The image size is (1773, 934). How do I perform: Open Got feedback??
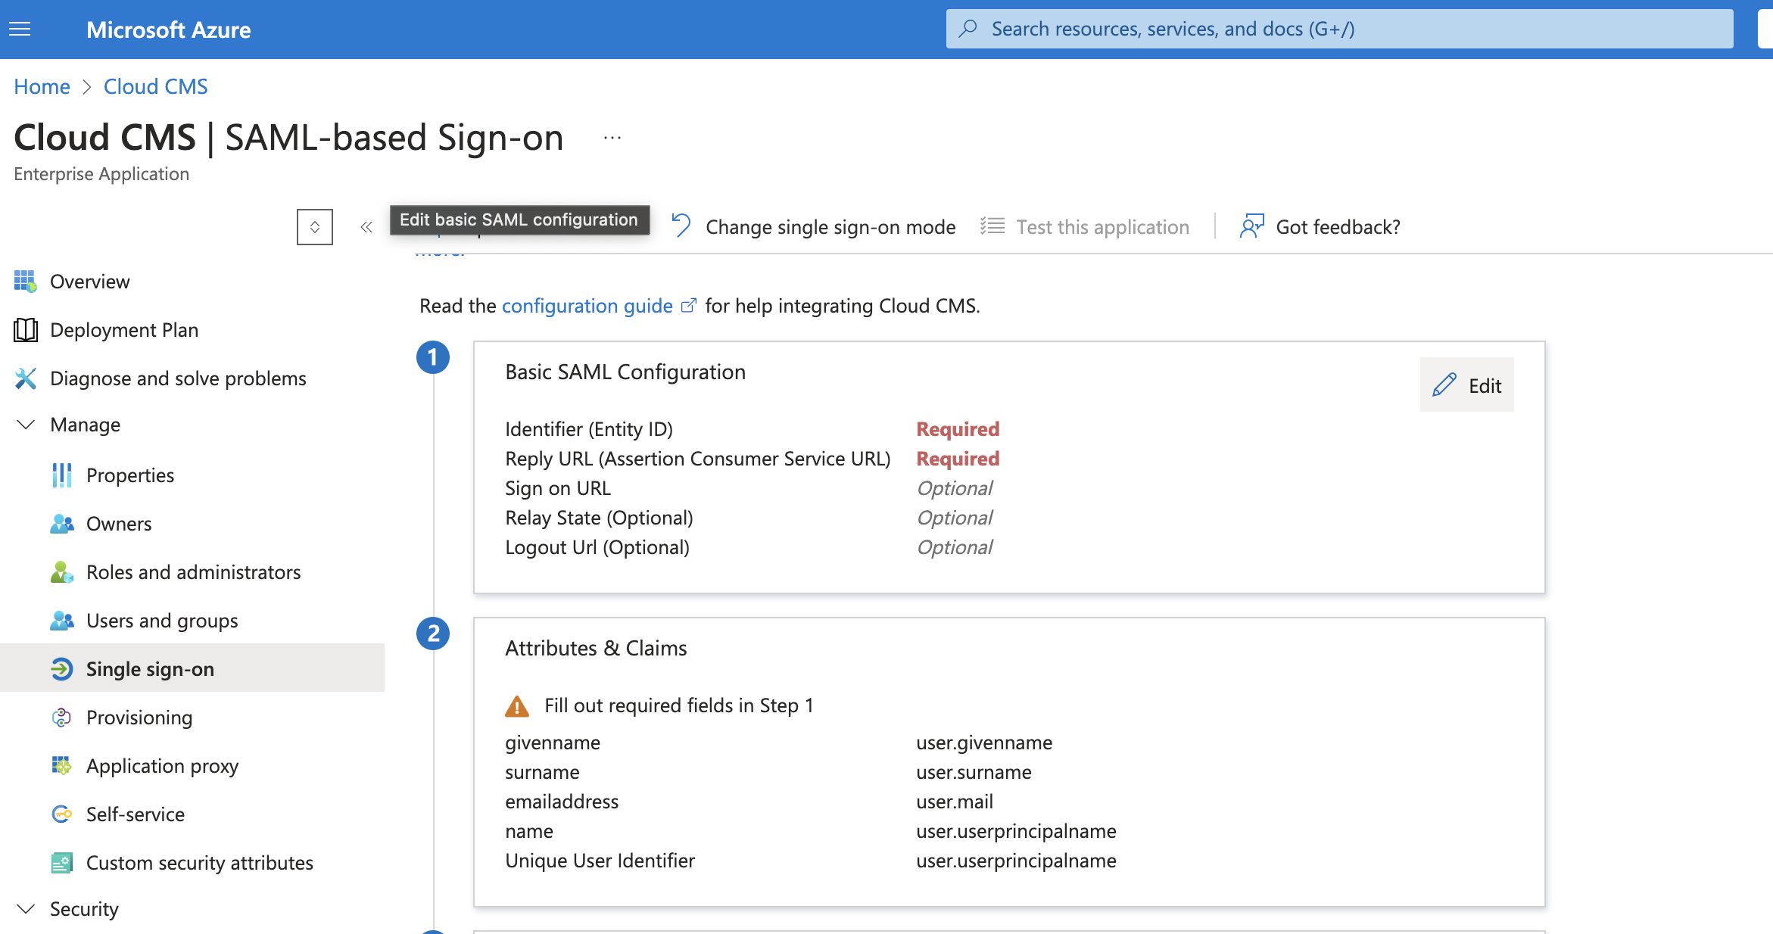[1338, 227]
